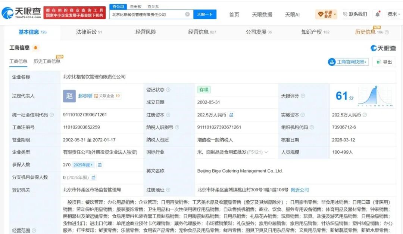Open 天眼数据 in top navigation
This screenshot has height=234, width=403.
[x=262, y=15]
